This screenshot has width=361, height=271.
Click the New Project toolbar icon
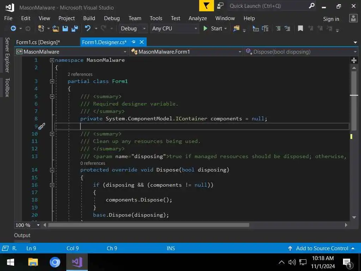[x=41, y=28]
